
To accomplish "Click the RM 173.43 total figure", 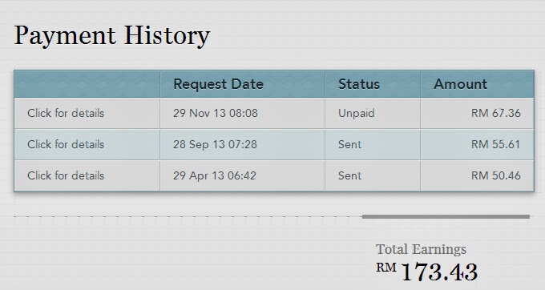I will 427,272.
